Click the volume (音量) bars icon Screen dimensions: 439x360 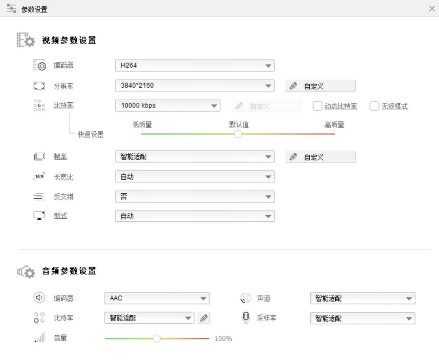tap(39, 338)
